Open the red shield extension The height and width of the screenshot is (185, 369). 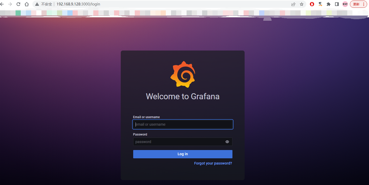pyautogui.click(x=312, y=4)
